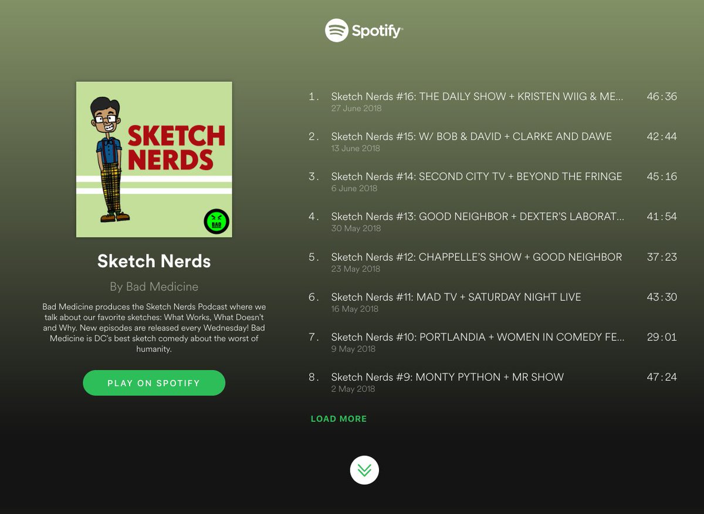Click track number 1 in episode list

(x=314, y=96)
